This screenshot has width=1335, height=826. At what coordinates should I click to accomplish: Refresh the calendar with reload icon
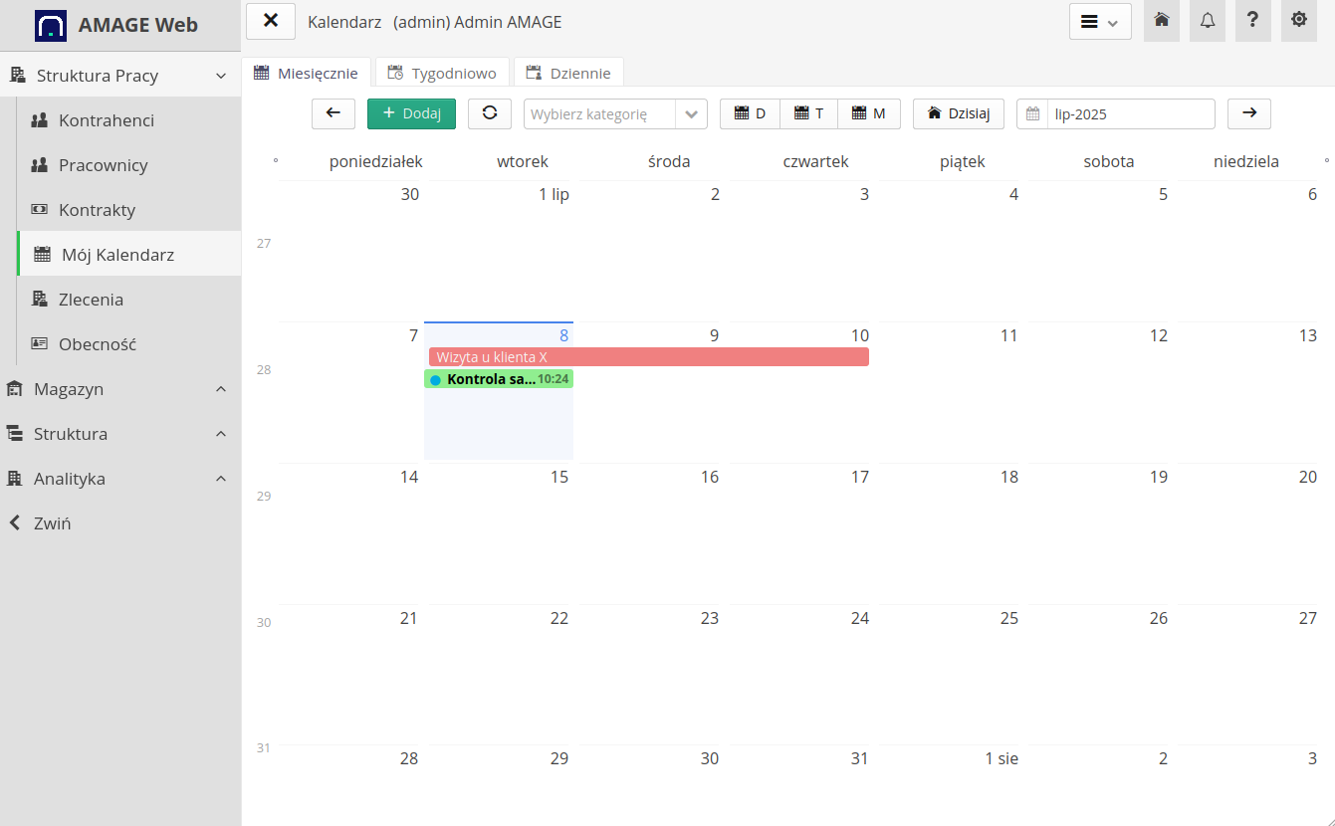[x=490, y=113]
